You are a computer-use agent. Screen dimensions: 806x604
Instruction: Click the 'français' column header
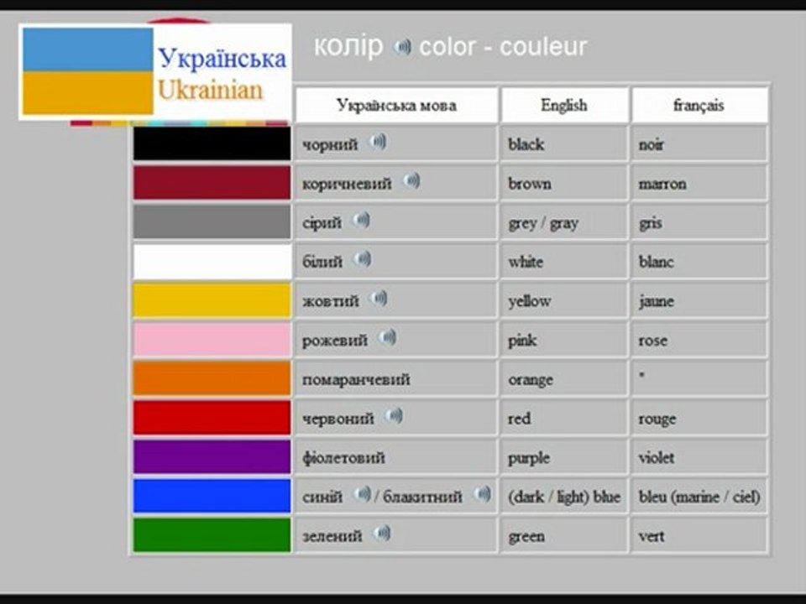tap(699, 106)
